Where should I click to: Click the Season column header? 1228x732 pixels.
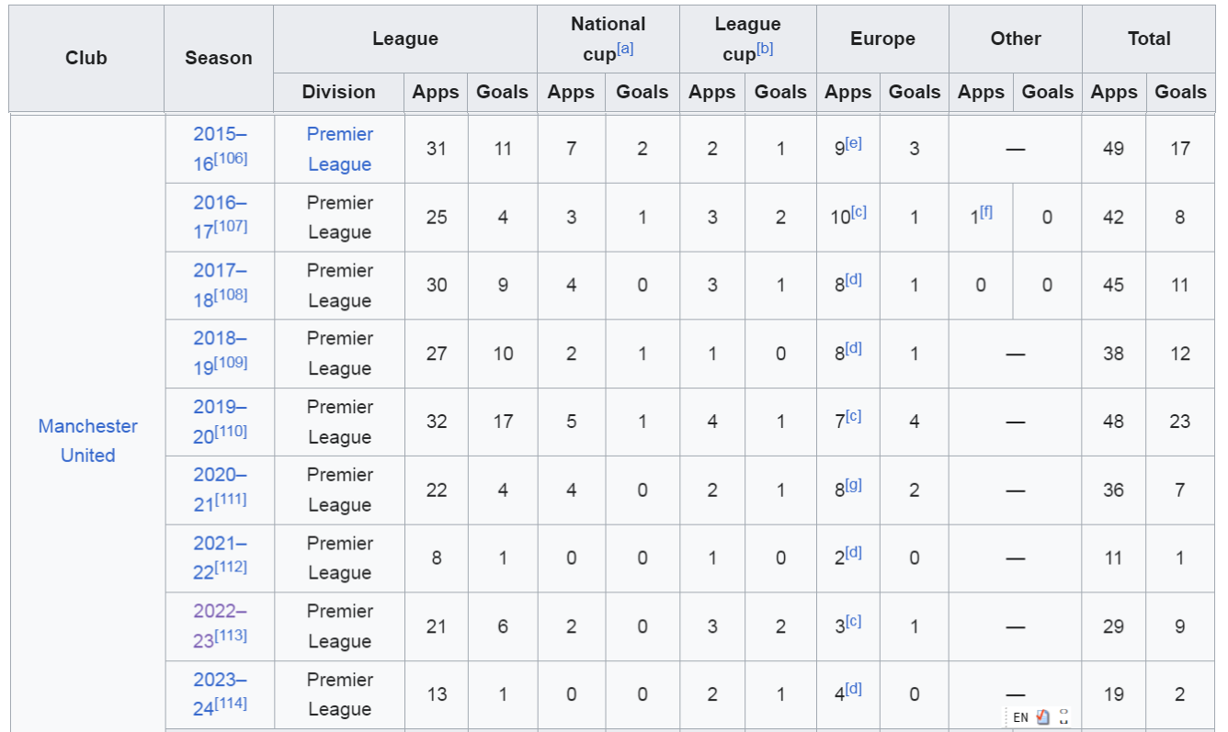tap(219, 58)
